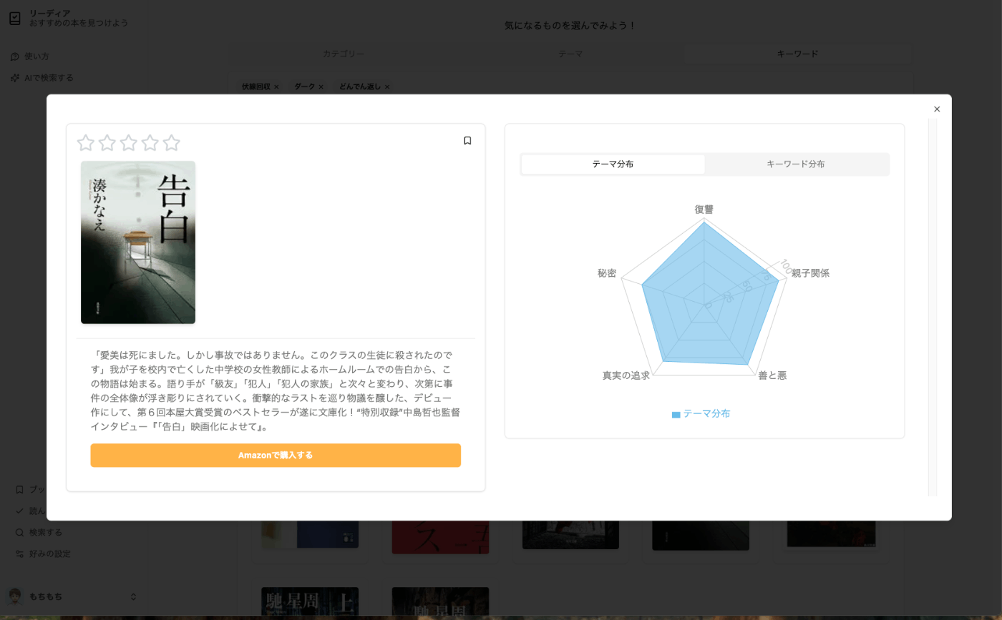The height and width of the screenshot is (620, 1002).
Task: Toggle the テーマ分布 legend entry under chart
Action: point(701,414)
